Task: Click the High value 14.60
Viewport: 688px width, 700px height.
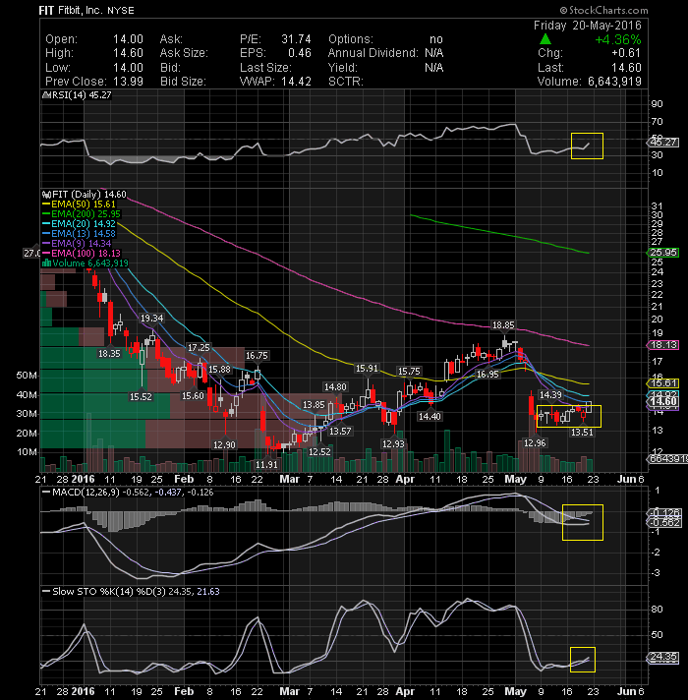Action: coord(128,53)
